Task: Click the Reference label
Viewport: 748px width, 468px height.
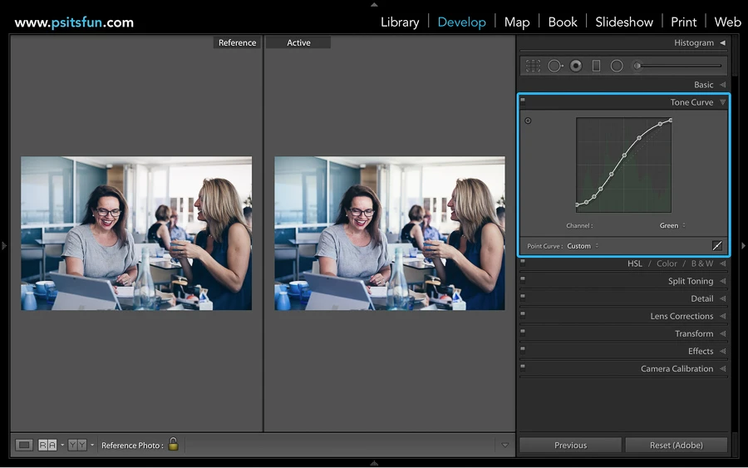Action: point(237,43)
